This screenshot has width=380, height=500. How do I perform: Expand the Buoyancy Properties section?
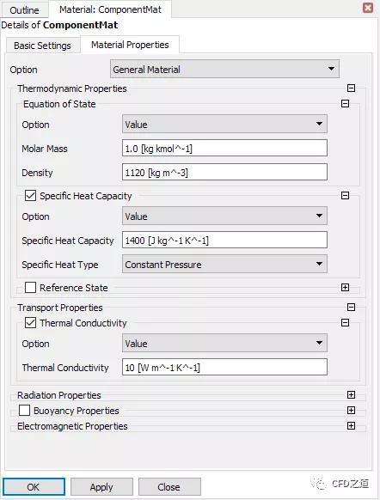[x=351, y=410]
